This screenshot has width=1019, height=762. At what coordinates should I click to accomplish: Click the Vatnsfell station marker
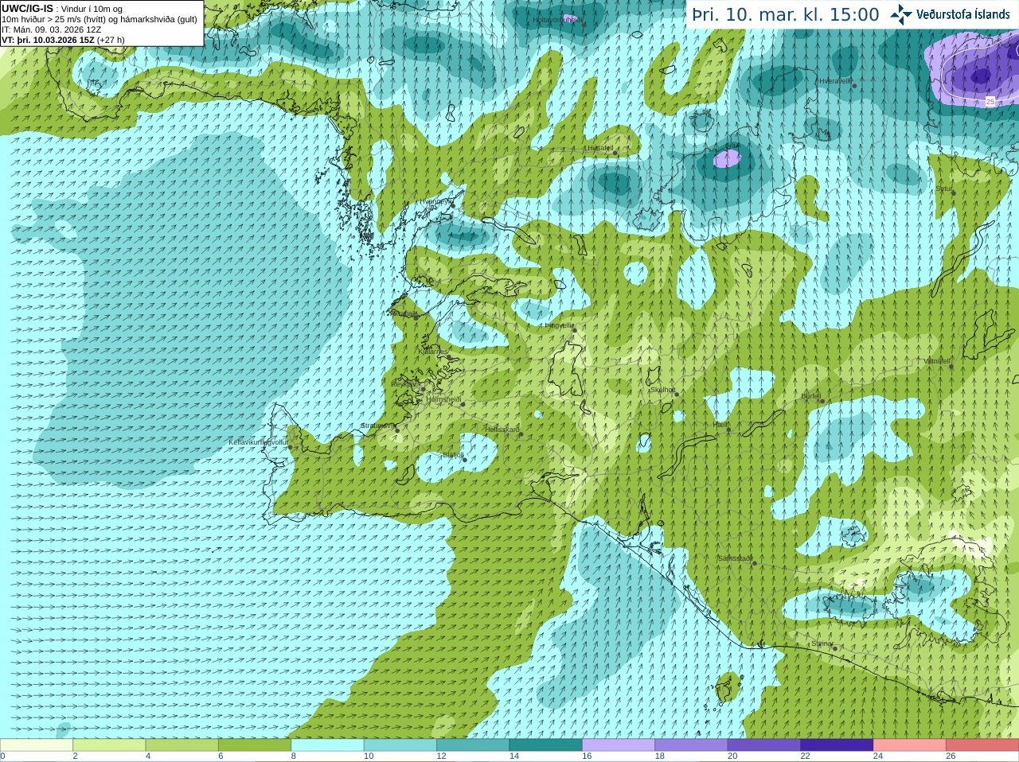(951, 366)
